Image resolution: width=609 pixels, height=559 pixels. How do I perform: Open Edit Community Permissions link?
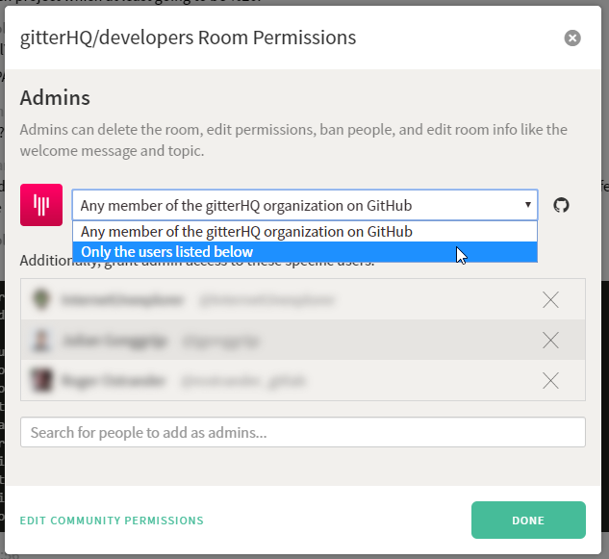[112, 521]
